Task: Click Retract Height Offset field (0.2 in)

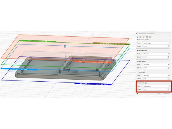Action: coord(155,57)
